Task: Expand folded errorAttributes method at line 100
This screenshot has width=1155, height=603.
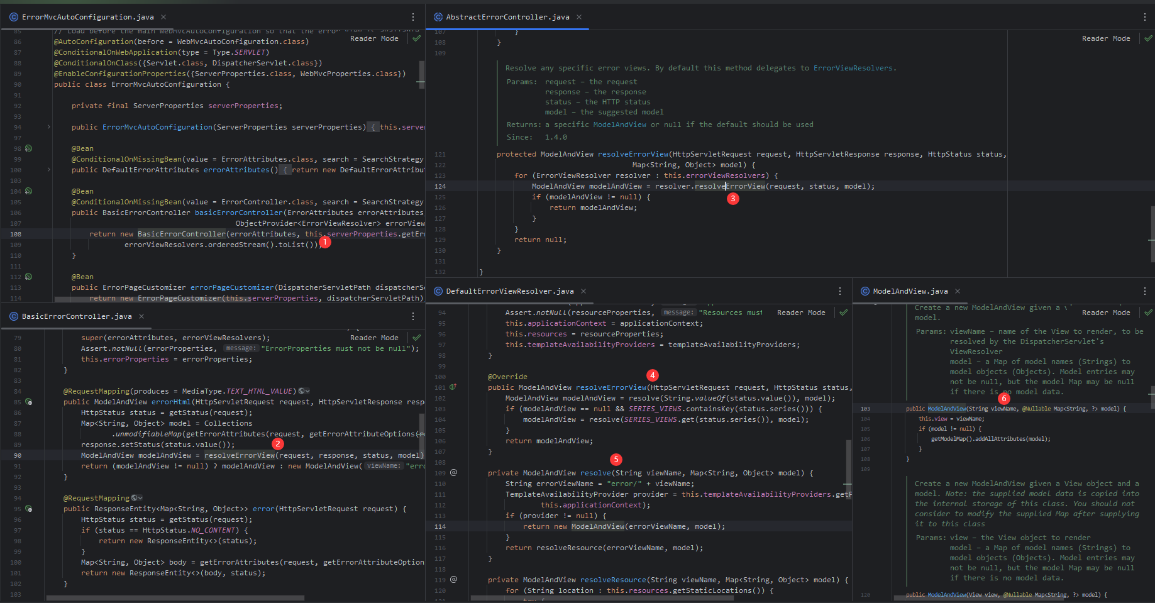Action: [49, 170]
